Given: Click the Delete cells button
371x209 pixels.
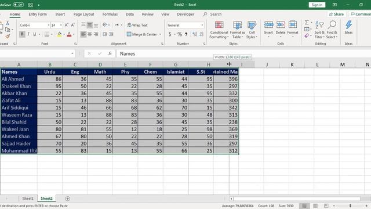Looking at the screenshot, I should click(281, 30).
